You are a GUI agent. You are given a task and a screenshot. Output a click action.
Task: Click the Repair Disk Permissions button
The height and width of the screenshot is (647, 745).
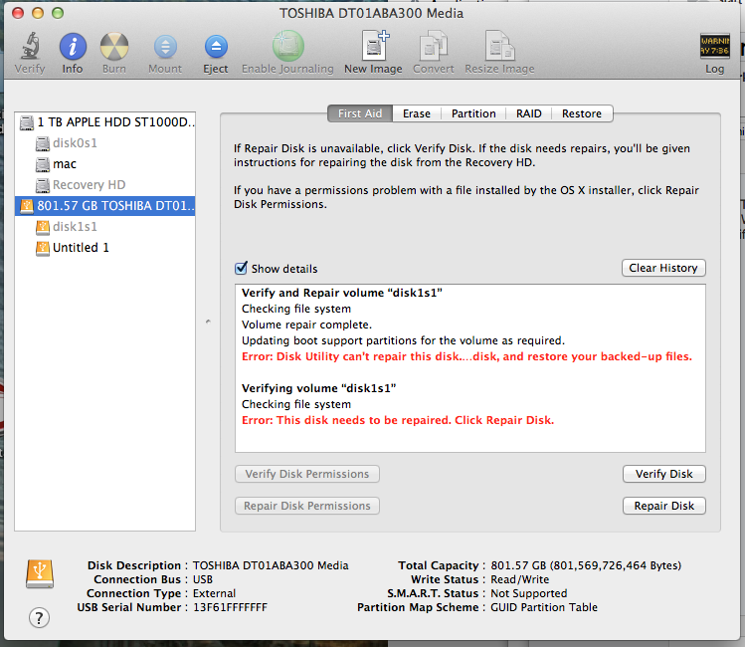click(307, 506)
